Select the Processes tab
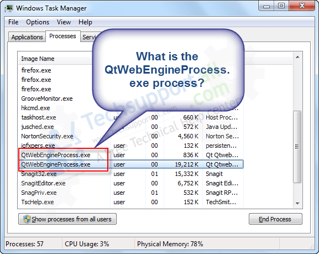This screenshot has width=319, height=254. 62,37
